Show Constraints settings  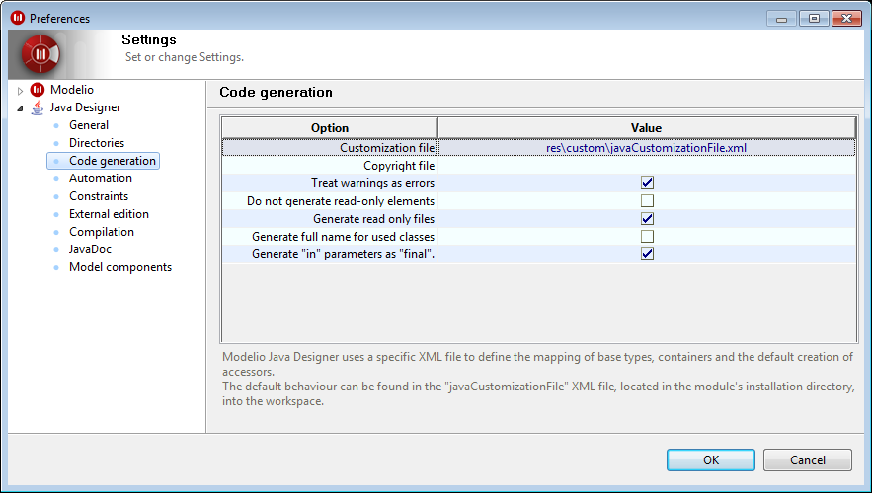point(99,196)
